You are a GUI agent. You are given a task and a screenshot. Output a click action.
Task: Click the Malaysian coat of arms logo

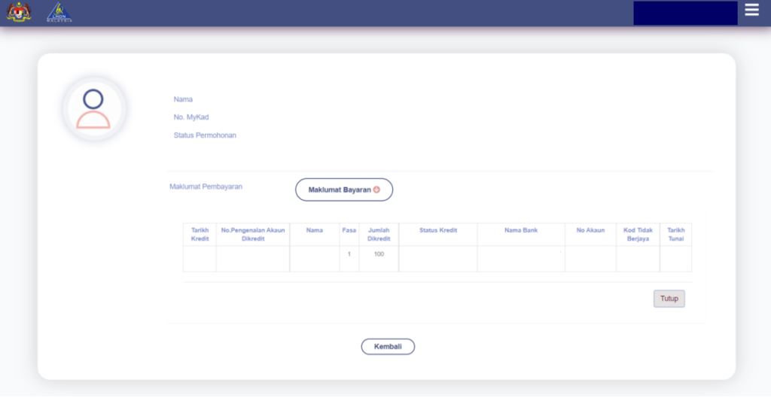pos(19,12)
